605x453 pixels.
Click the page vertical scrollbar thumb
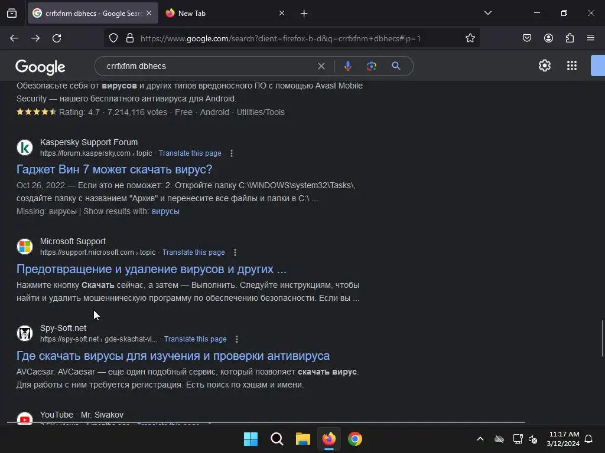click(x=602, y=338)
